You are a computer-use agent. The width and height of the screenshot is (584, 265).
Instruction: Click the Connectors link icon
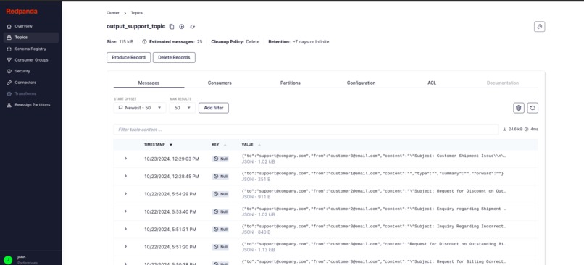pos(9,83)
